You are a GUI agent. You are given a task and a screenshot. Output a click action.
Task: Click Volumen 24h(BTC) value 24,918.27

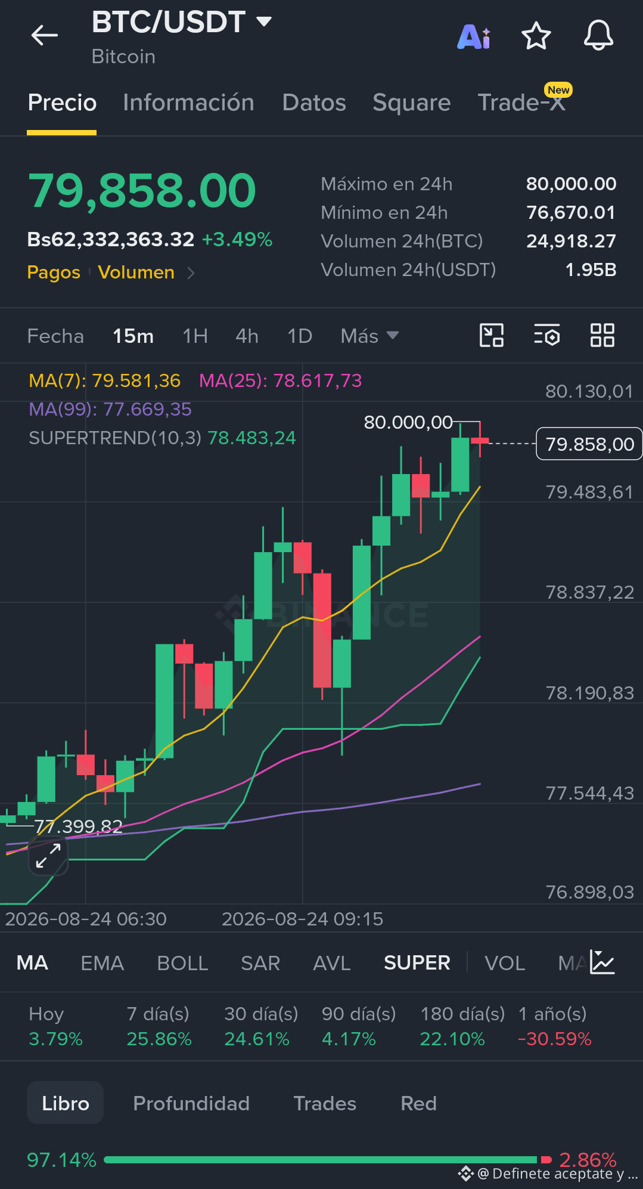(571, 241)
